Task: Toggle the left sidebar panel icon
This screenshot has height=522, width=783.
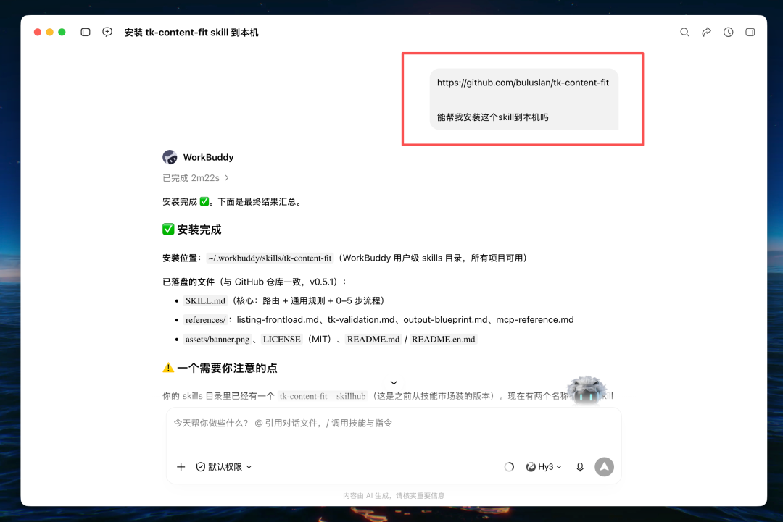Action: click(86, 32)
